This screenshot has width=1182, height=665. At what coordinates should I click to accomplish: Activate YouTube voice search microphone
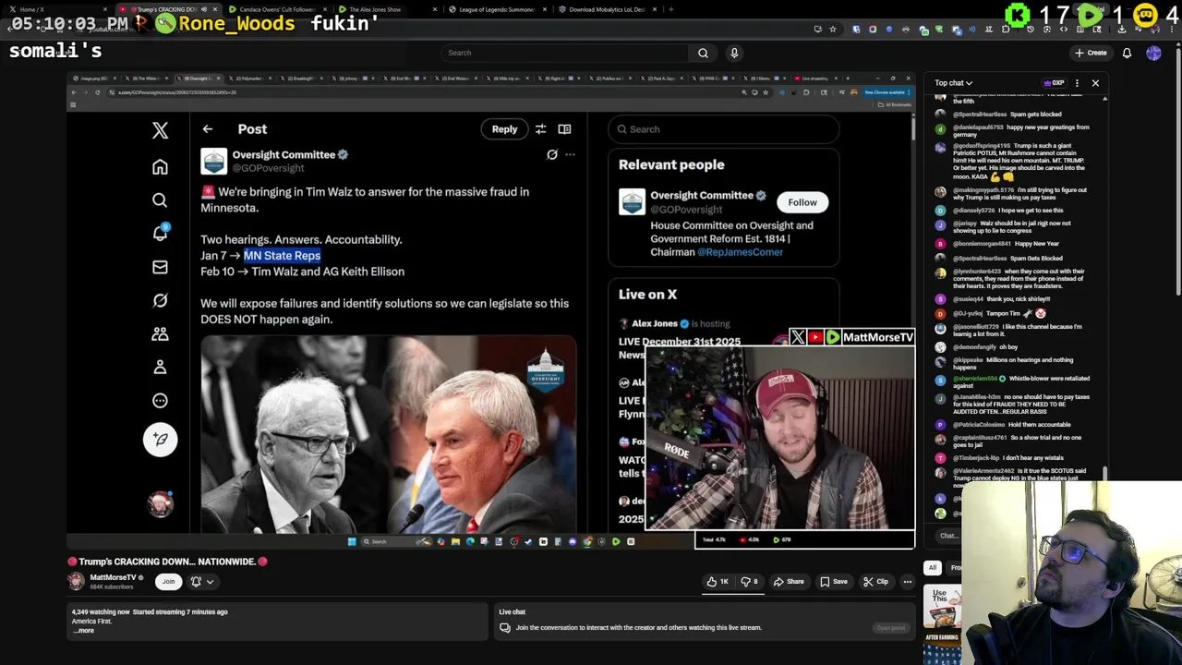(x=734, y=53)
